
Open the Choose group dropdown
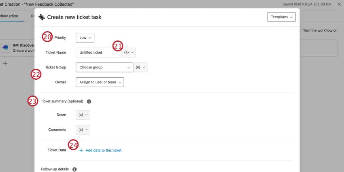[x=104, y=67]
